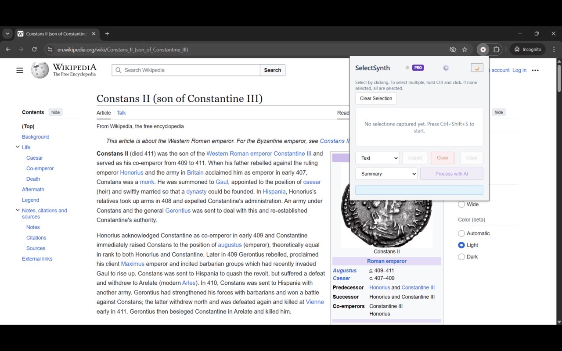Viewport: 562px width, 351px height.
Task: Hide the Contents sidebar
Action: (x=55, y=112)
